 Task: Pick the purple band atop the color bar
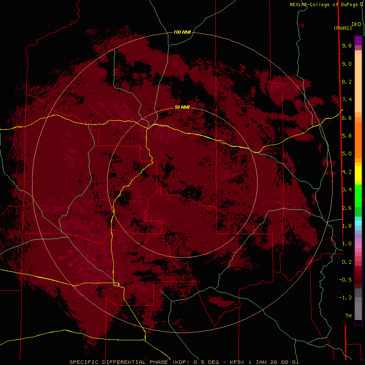click(358, 41)
